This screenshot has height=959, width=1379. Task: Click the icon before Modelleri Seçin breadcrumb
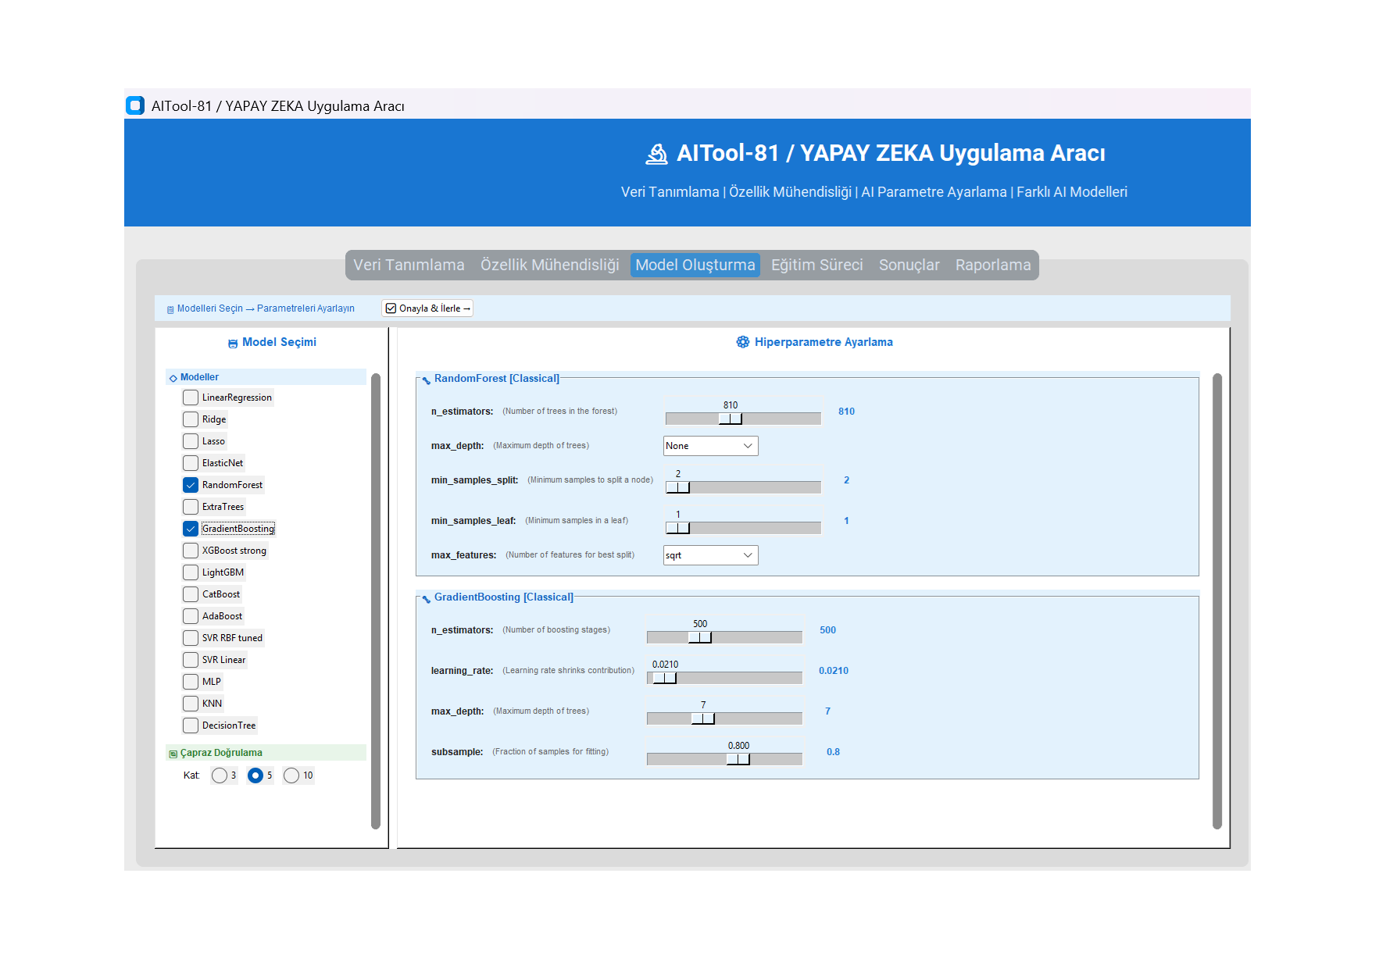pyautogui.click(x=170, y=309)
